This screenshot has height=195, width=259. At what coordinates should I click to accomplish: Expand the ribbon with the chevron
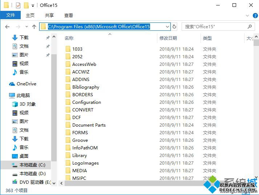tap(247, 16)
